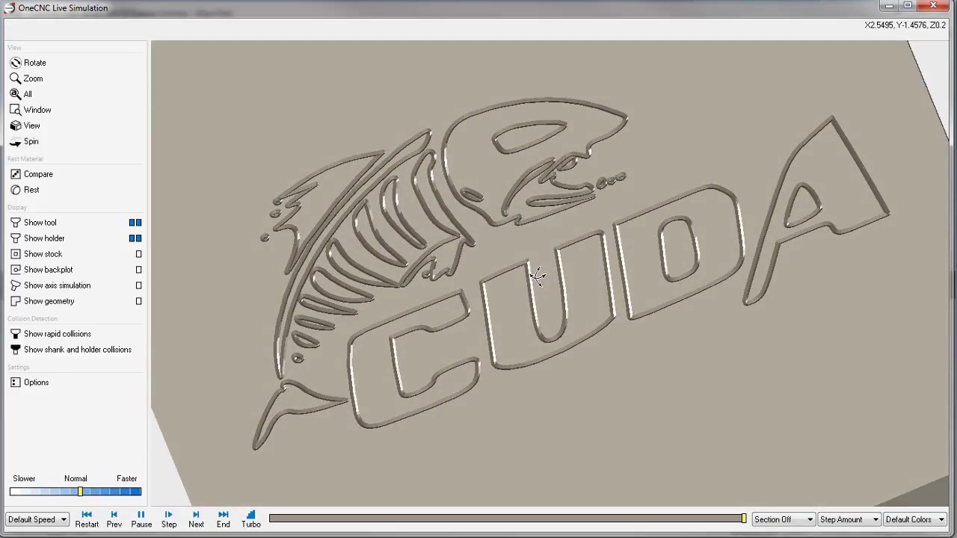Restart the simulation
The width and height of the screenshot is (957, 538).
coord(87,519)
